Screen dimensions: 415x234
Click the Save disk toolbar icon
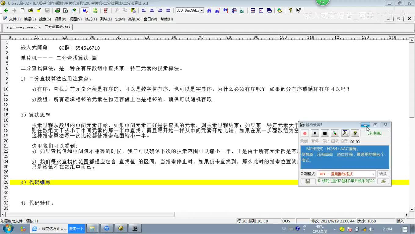click(x=47, y=10)
